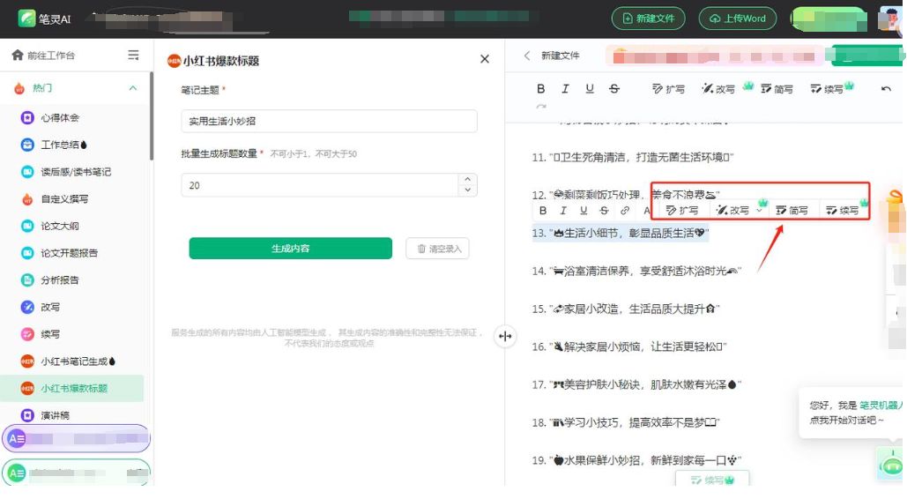Click the highlighted line 13 生活小细节 text

(620, 234)
